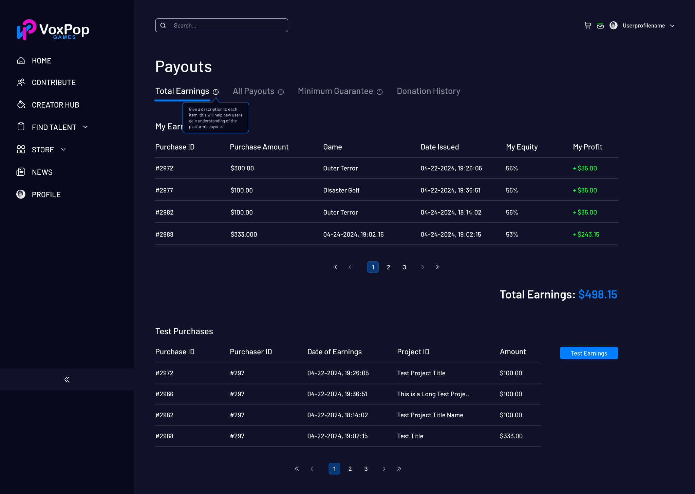Go to next page of Test Purchases table
This screenshot has width=695, height=494.
click(x=384, y=469)
